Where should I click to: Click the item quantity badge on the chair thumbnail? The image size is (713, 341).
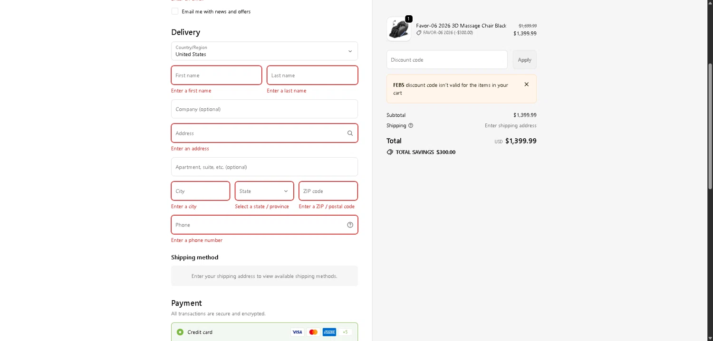tap(409, 19)
